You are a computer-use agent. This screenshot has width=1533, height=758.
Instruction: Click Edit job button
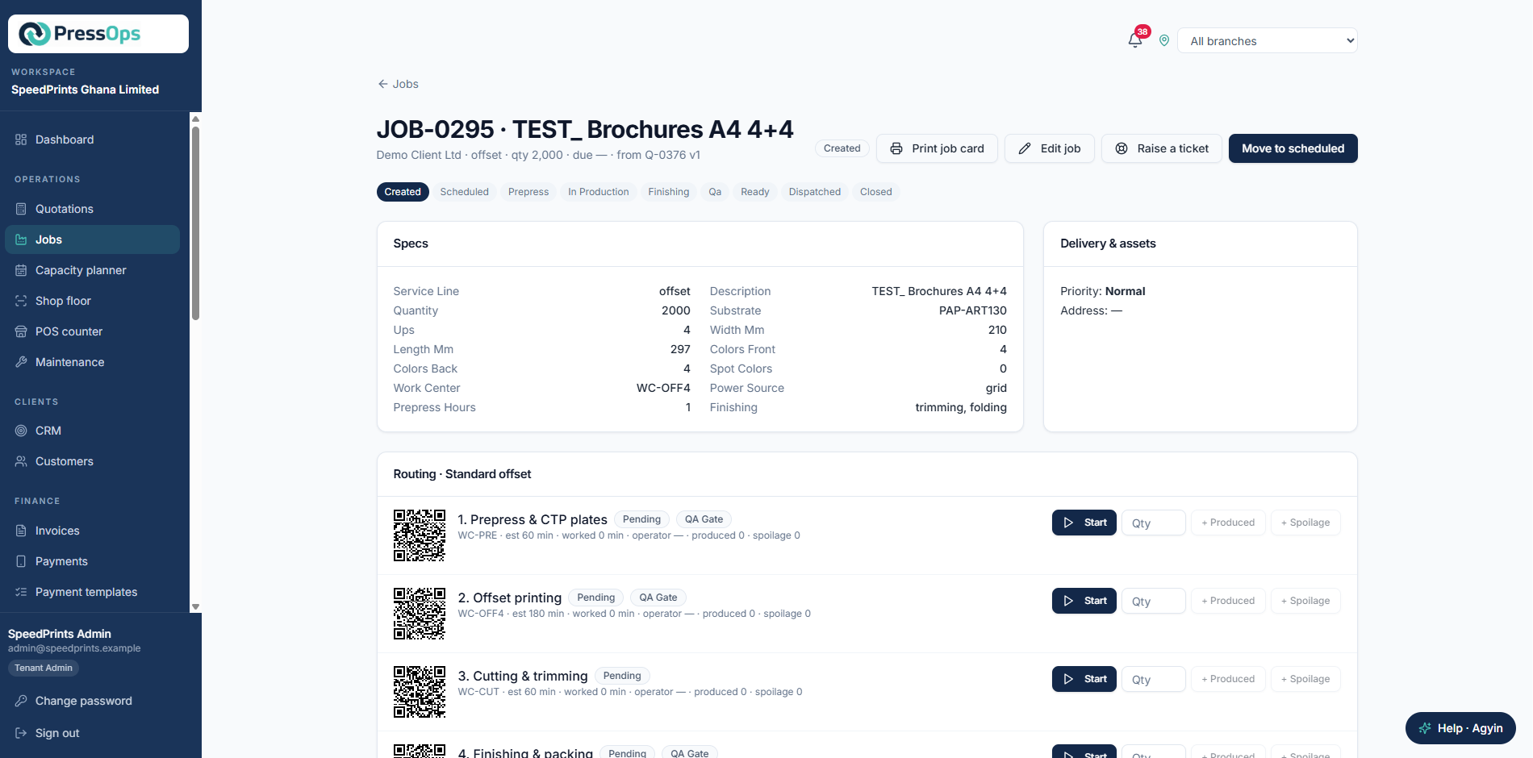[x=1049, y=148]
